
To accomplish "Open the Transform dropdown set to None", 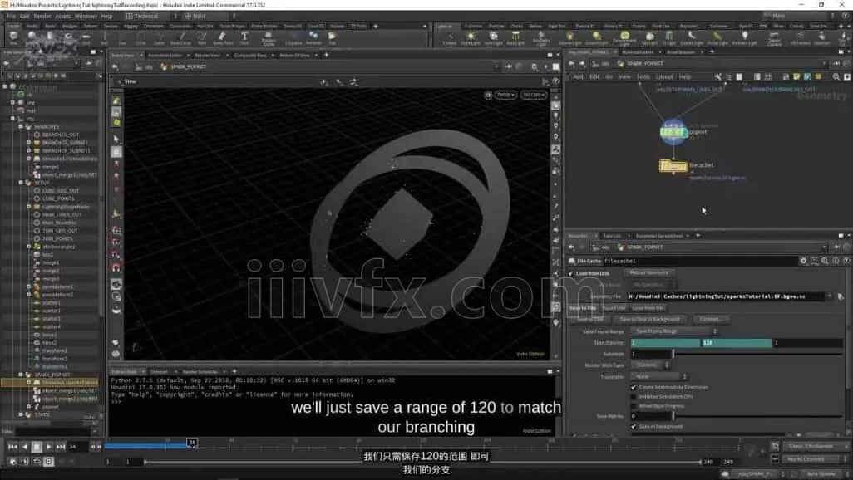I will [x=658, y=376].
